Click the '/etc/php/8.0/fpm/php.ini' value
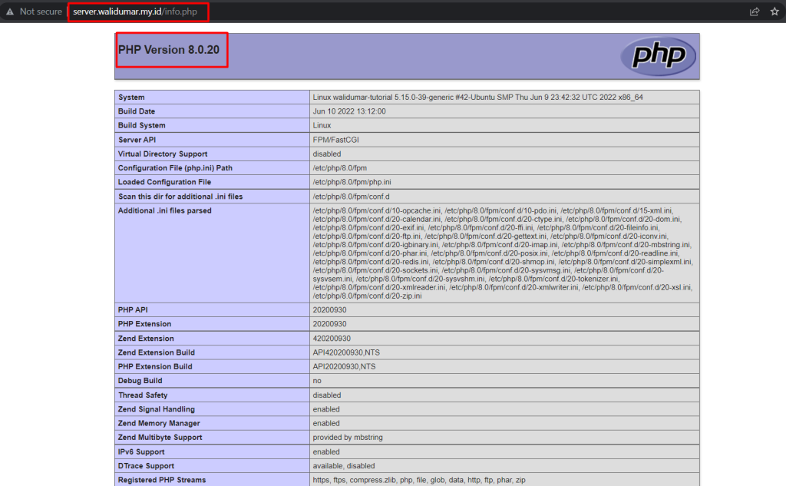The image size is (786, 486). coord(352,182)
